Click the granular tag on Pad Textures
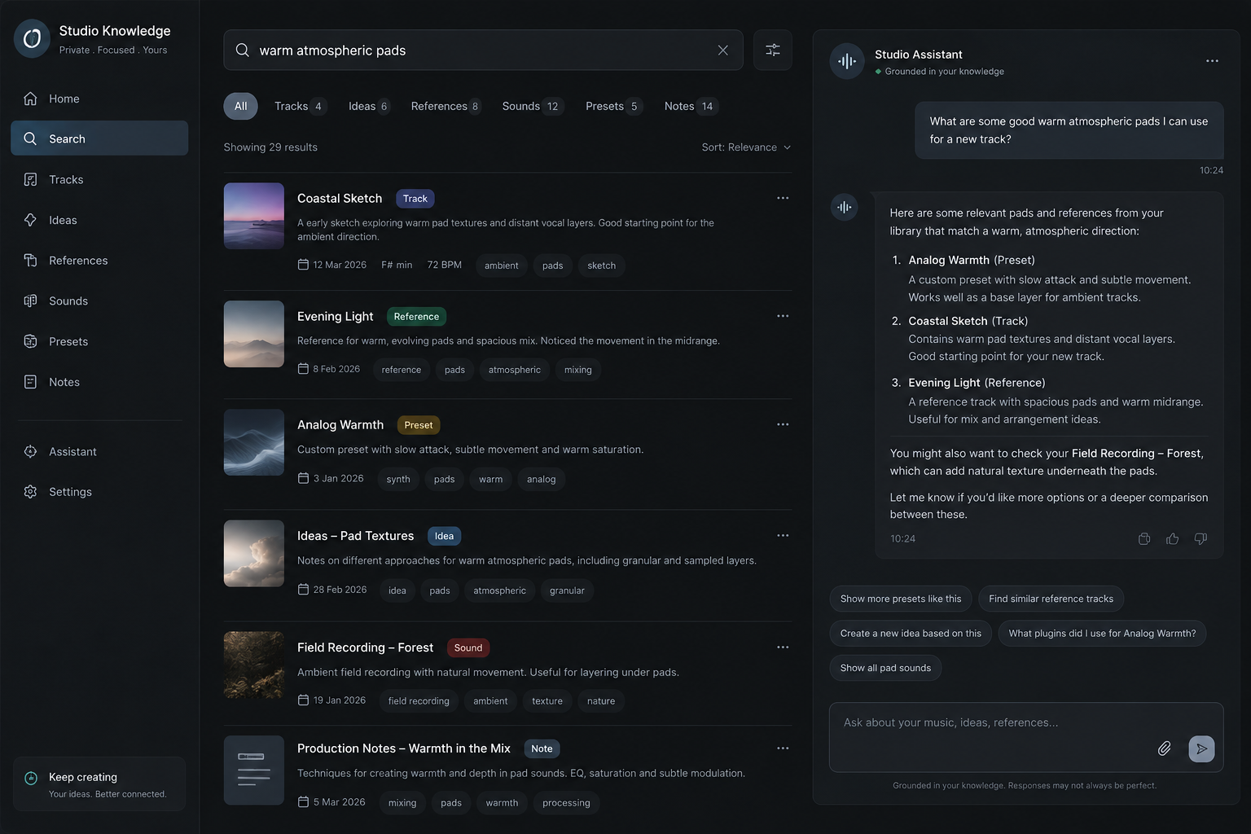 pyautogui.click(x=567, y=590)
